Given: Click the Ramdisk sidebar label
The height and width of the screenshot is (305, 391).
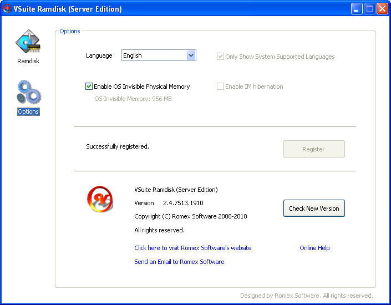Looking at the screenshot, I should tap(28, 61).
